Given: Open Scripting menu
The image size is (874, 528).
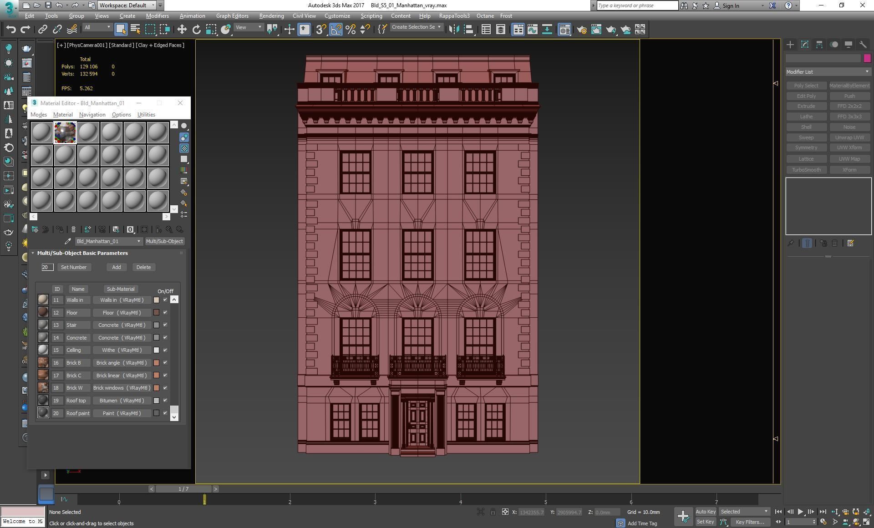Looking at the screenshot, I should (371, 16).
